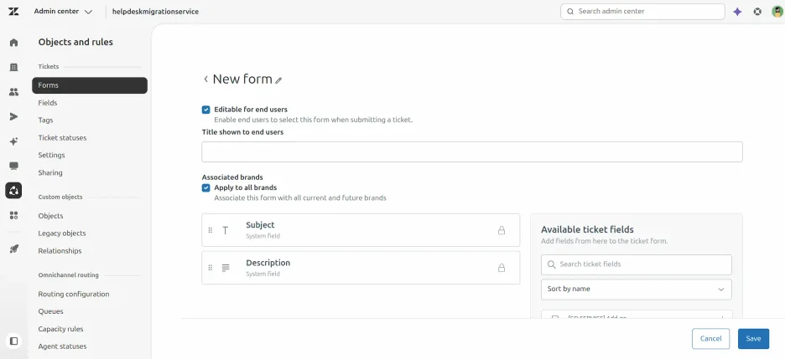Click the New form title text
Image resolution: width=785 pixels, height=359 pixels.
242,79
